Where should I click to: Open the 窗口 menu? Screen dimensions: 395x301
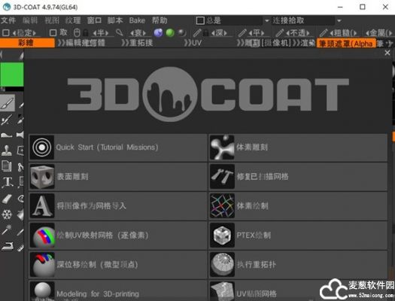94,20
